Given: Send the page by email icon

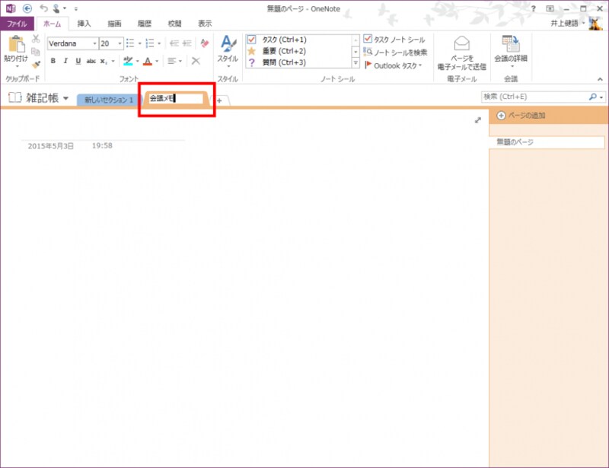Looking at the screenshot, I should point(462,53).
